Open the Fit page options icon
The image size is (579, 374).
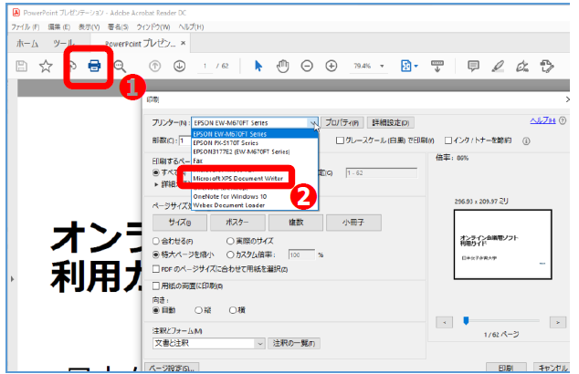tap(409, 67)
